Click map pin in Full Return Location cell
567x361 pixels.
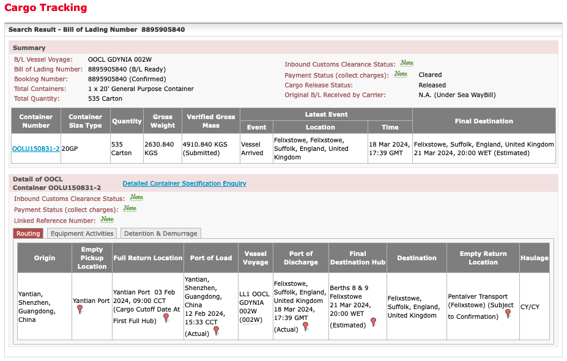click(x=166, y=318)
